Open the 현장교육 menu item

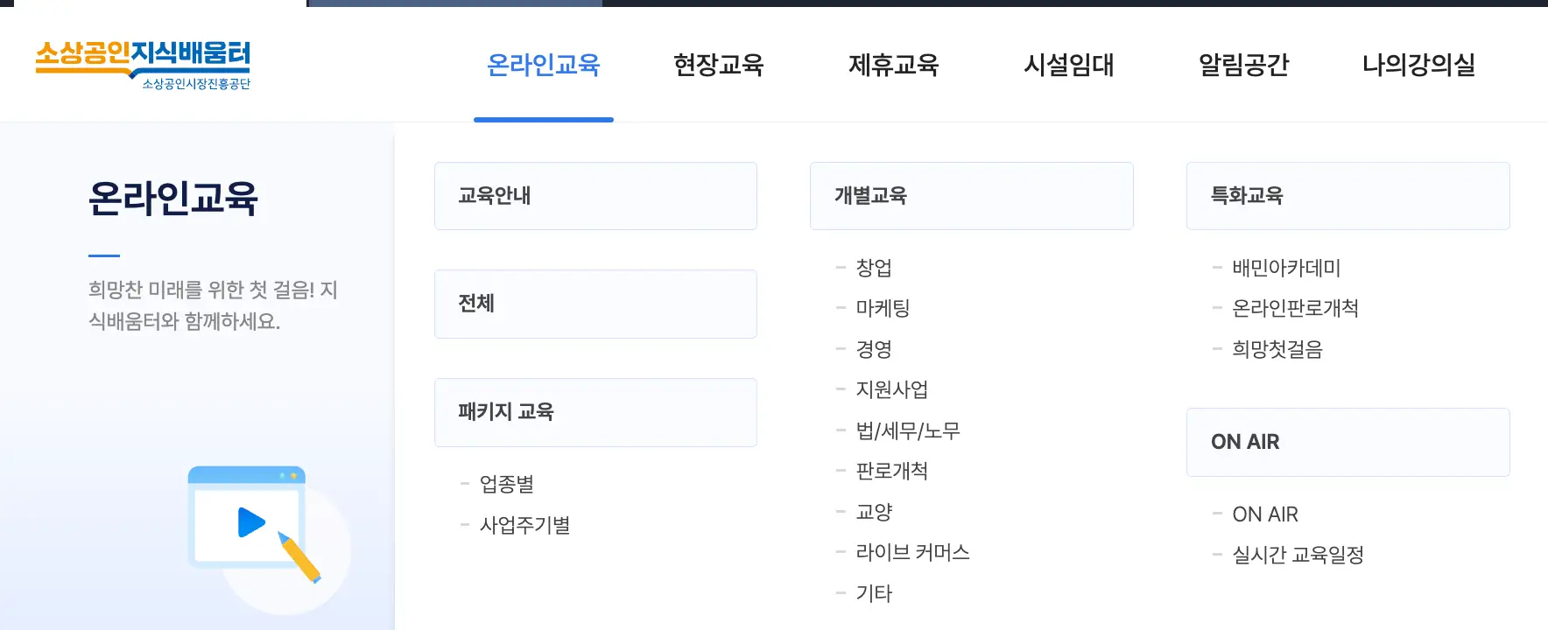click(x=719, y=65)
